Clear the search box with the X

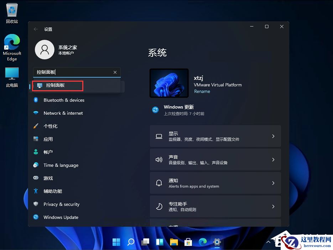115,72
